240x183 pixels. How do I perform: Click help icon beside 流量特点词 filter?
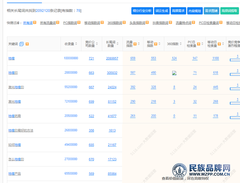[193, 23]
